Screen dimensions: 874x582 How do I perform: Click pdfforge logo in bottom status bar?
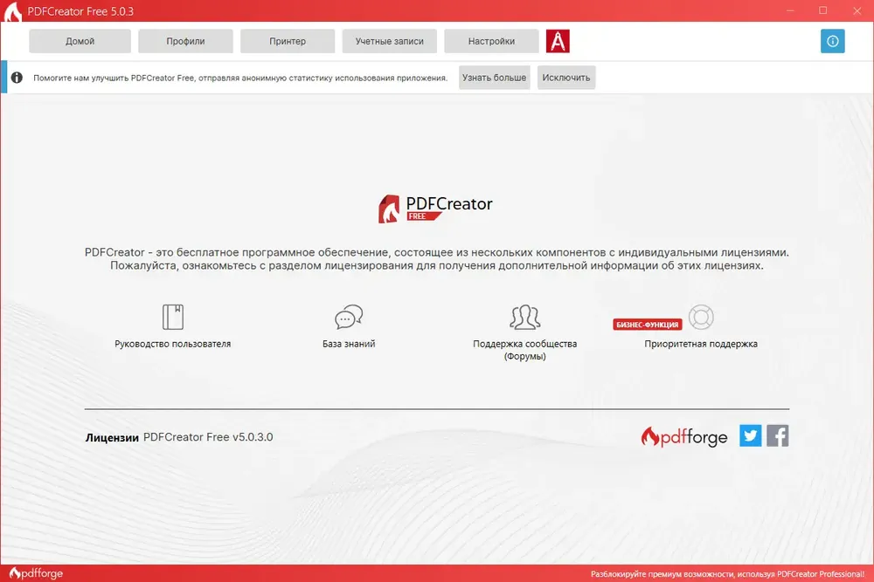pyautogui.click(x=36, y=573)
